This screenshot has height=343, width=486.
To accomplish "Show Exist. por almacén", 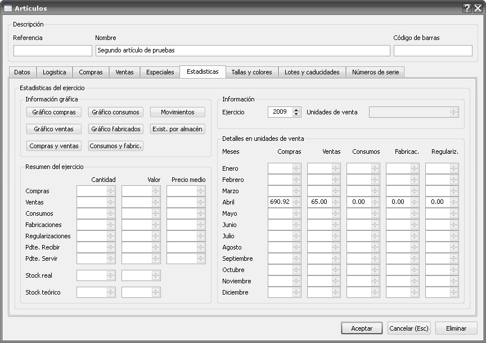I will point(177,129).
